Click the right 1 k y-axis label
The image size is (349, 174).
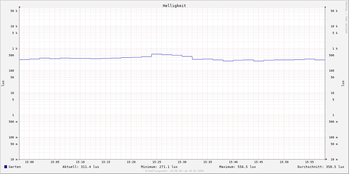pyautogui.click(x=335, y=49)
